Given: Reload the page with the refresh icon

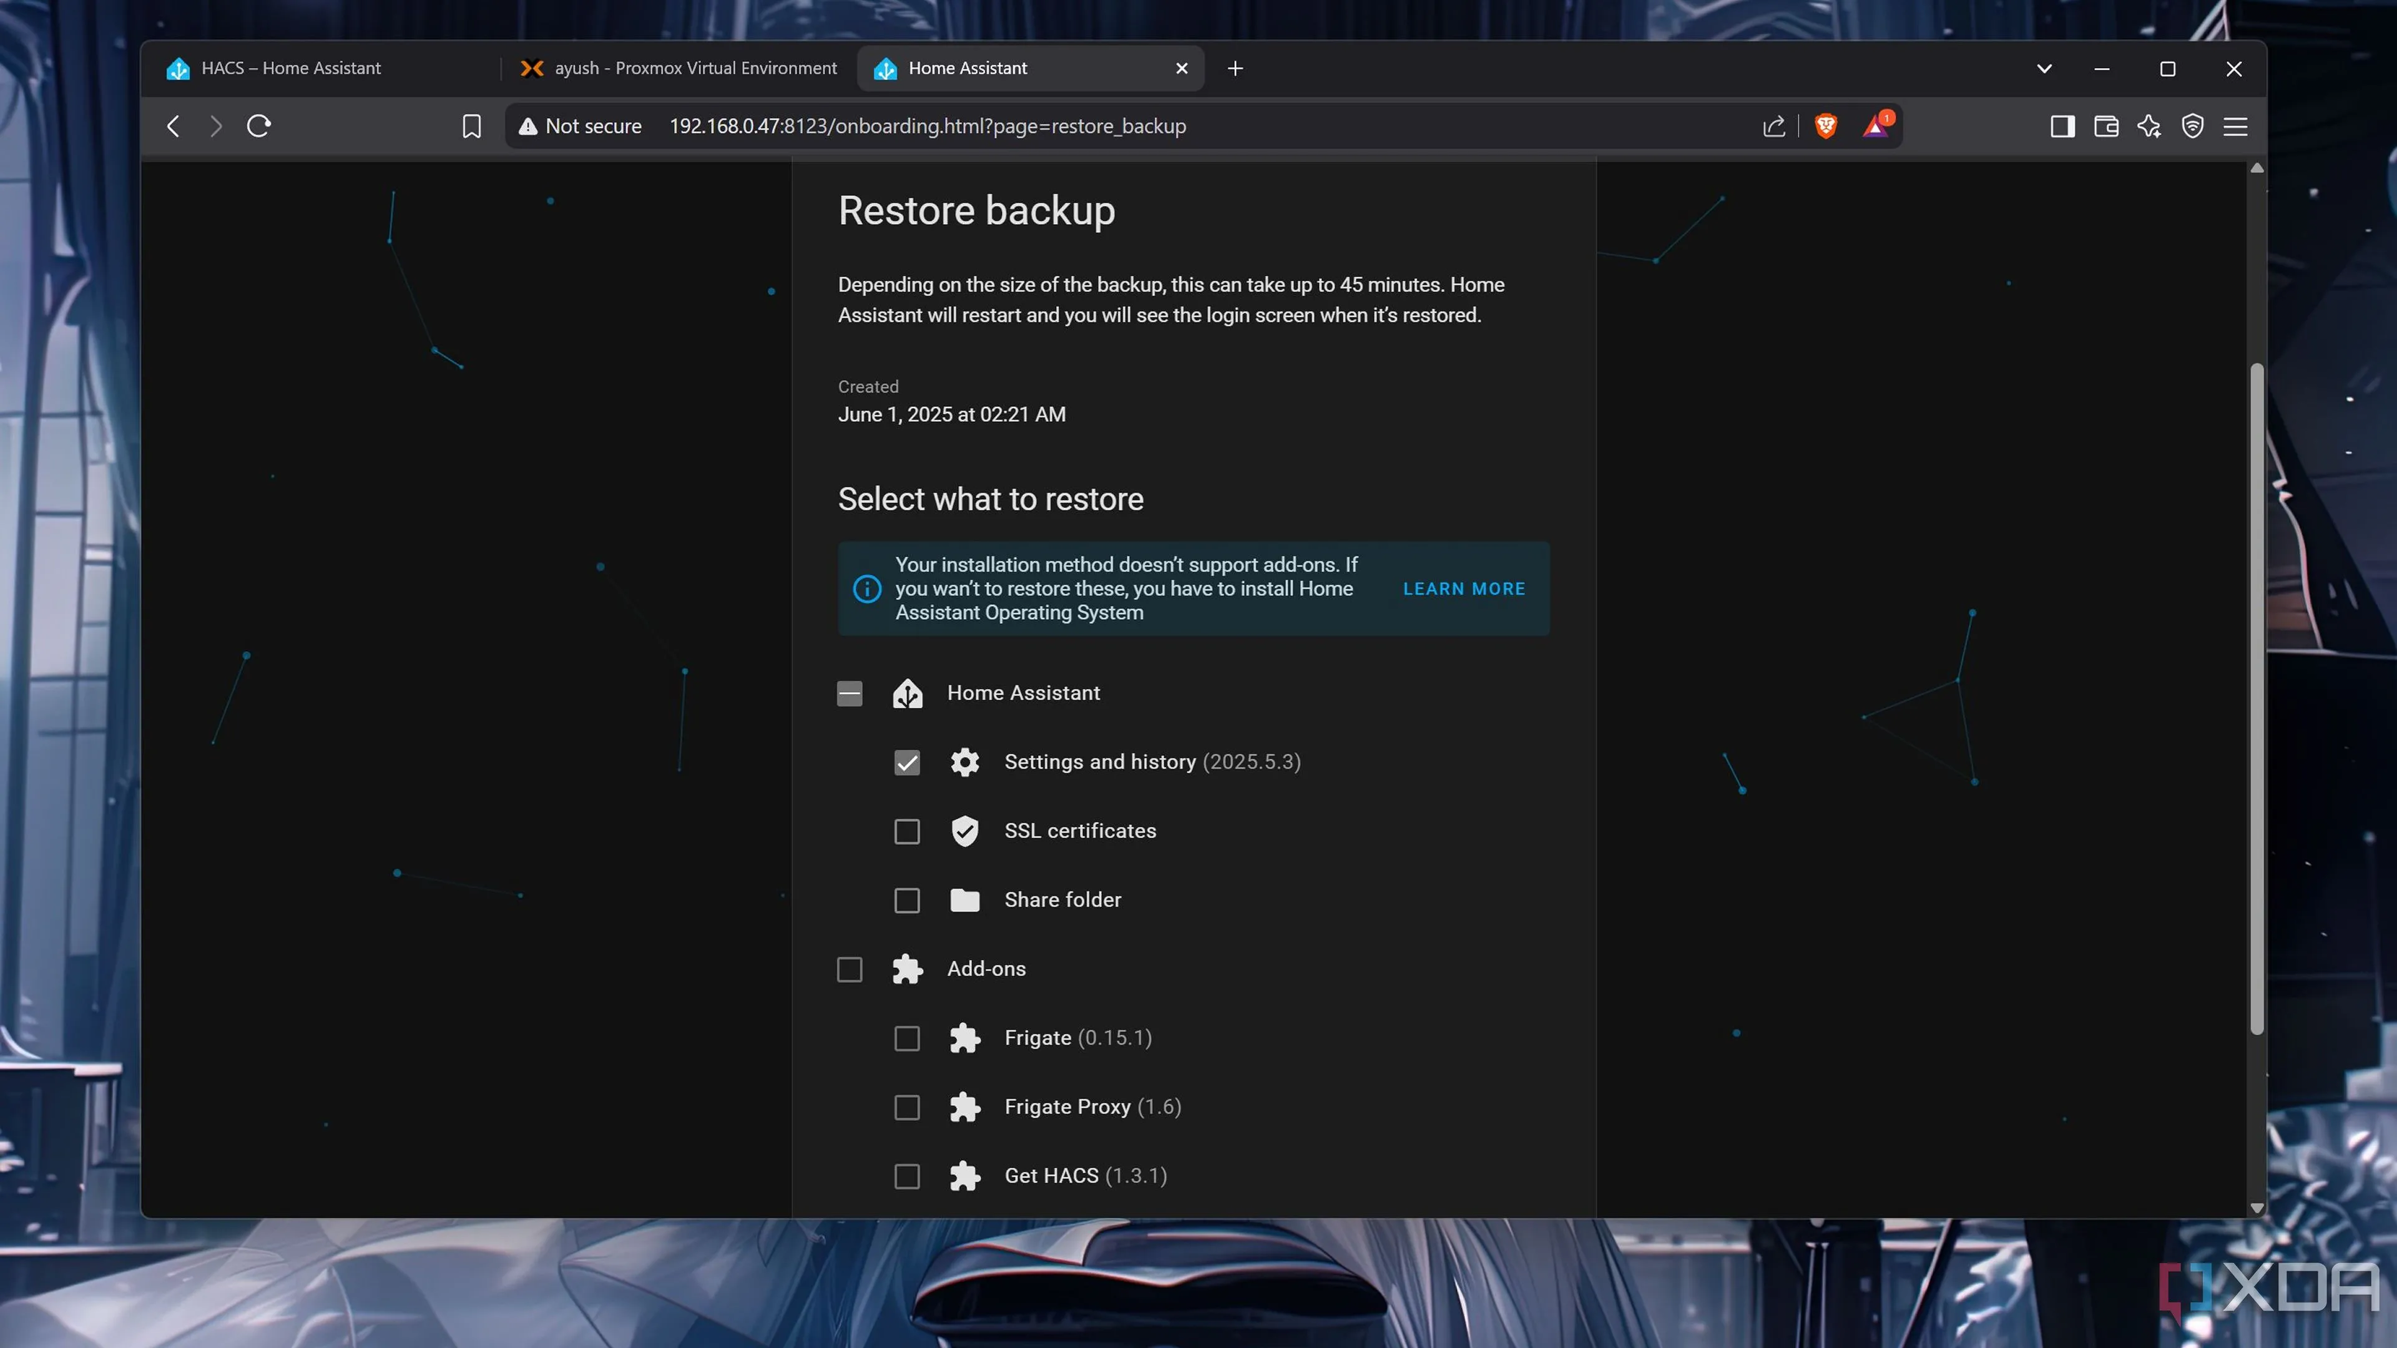Looking at the screenshot, I should click(258, 125).
